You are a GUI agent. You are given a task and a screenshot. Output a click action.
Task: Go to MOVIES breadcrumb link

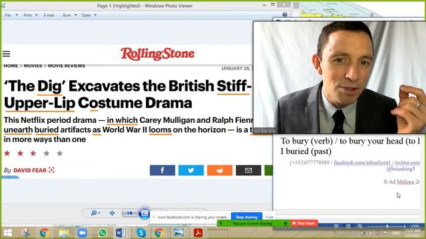click(33, 66)
